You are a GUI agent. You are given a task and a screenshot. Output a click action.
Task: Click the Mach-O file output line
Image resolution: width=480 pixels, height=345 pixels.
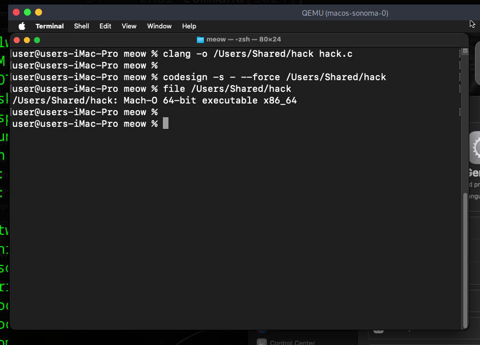click(154, 100)
